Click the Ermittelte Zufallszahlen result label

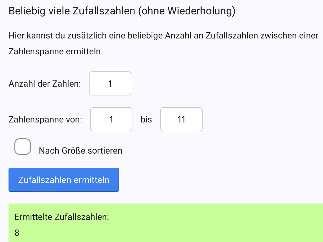coord(62,217)
